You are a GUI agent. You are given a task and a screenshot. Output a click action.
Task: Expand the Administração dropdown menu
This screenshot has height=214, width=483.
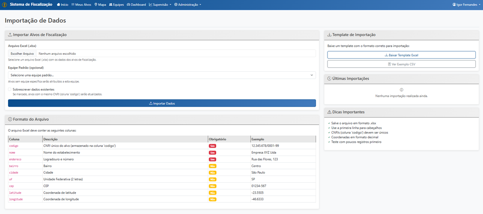click(187, 4)
